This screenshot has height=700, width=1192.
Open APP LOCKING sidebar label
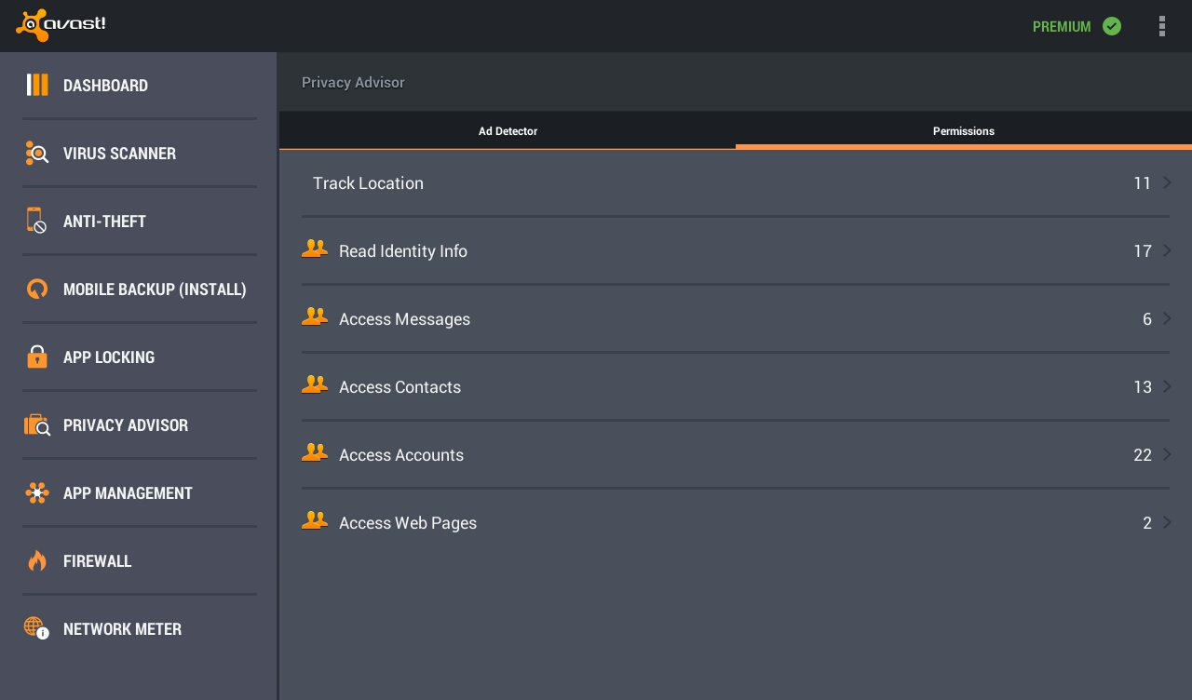click(109, 357)
